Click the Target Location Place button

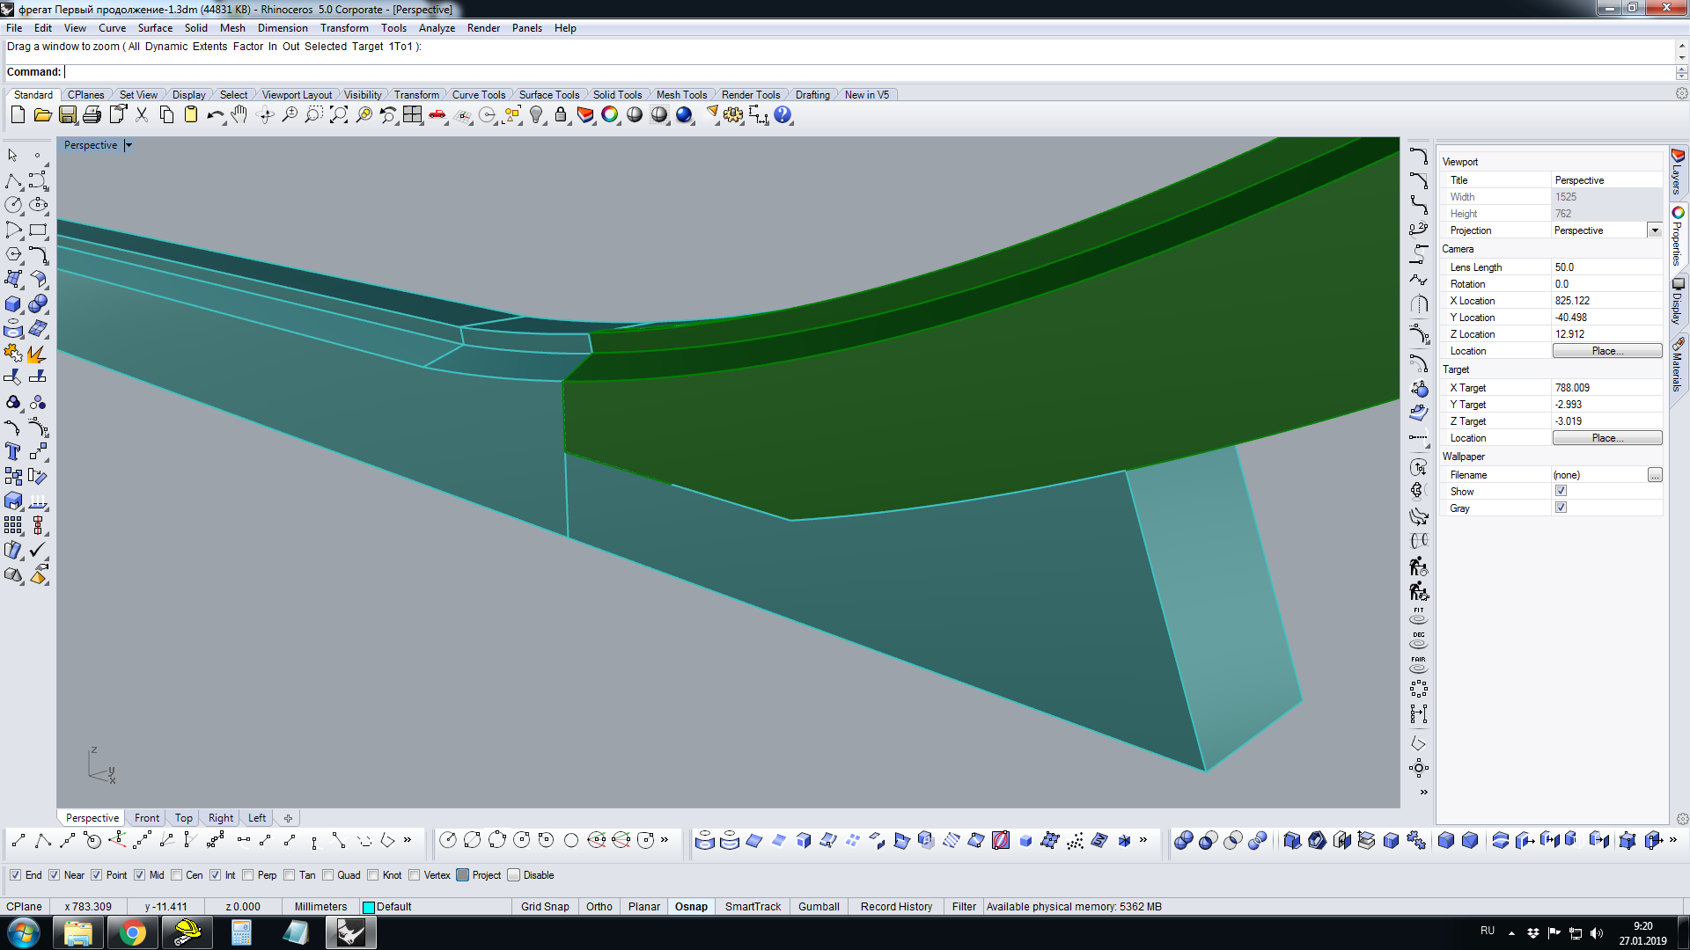1607,438
